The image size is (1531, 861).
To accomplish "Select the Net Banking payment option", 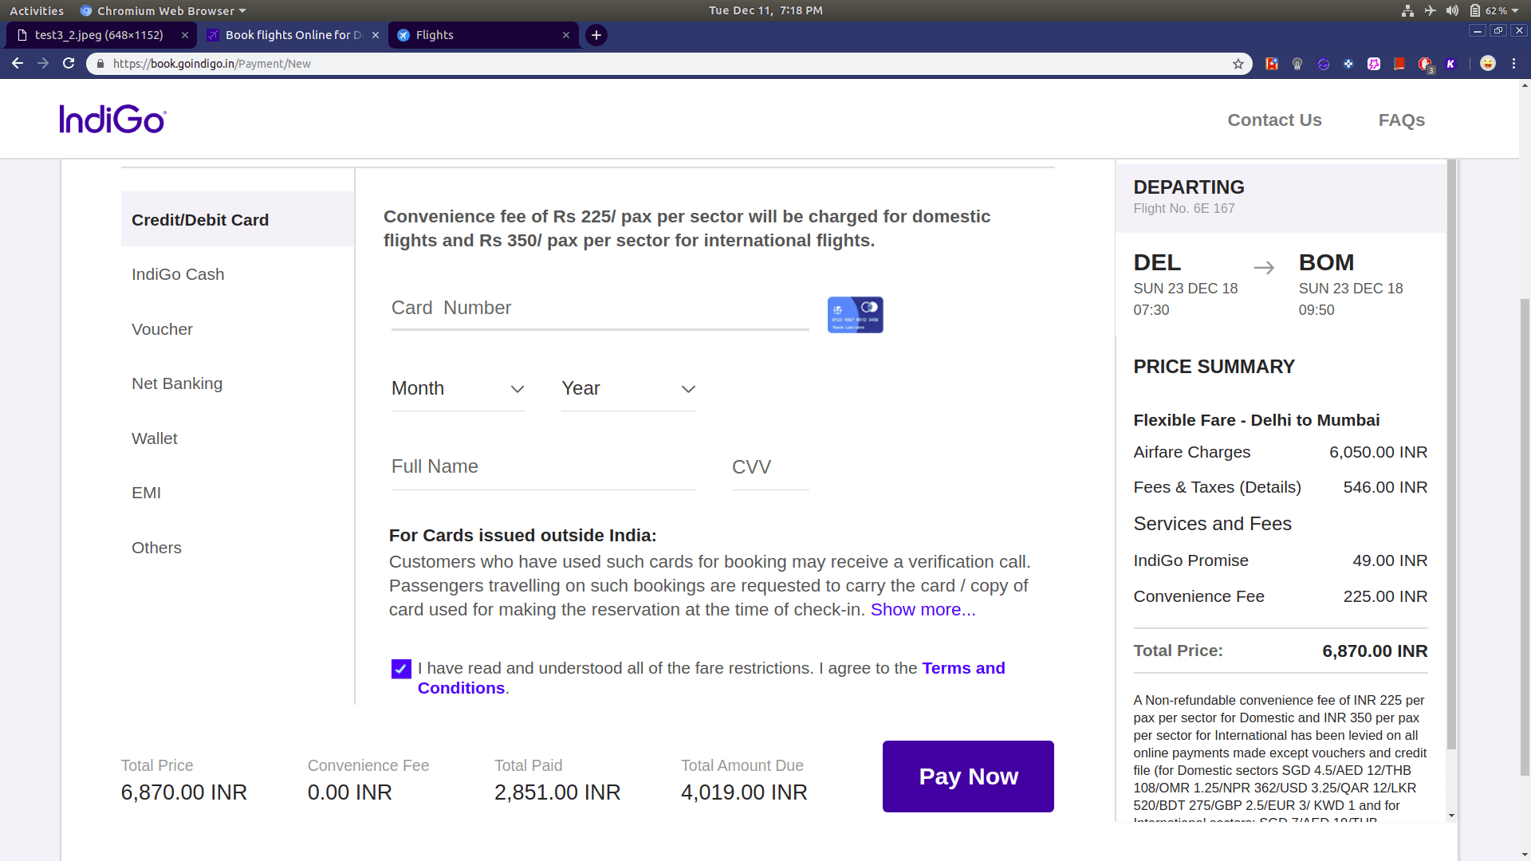I will coord(177,383).
